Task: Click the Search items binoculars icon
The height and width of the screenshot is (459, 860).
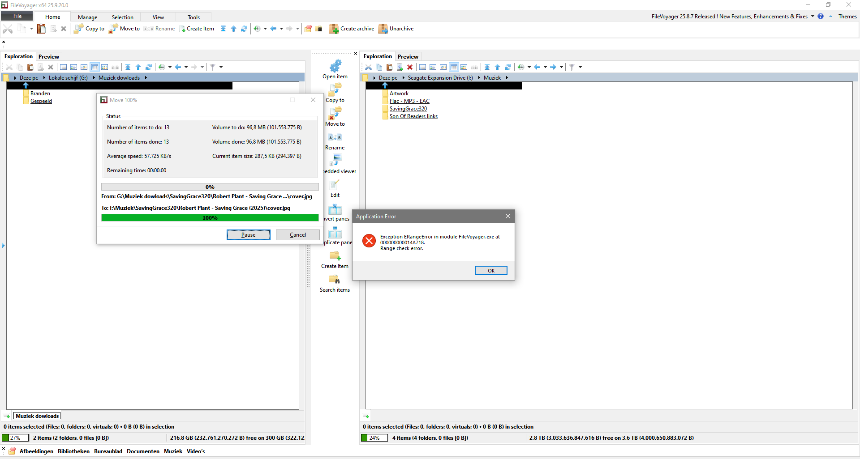Action: click(x=335, y=280)
